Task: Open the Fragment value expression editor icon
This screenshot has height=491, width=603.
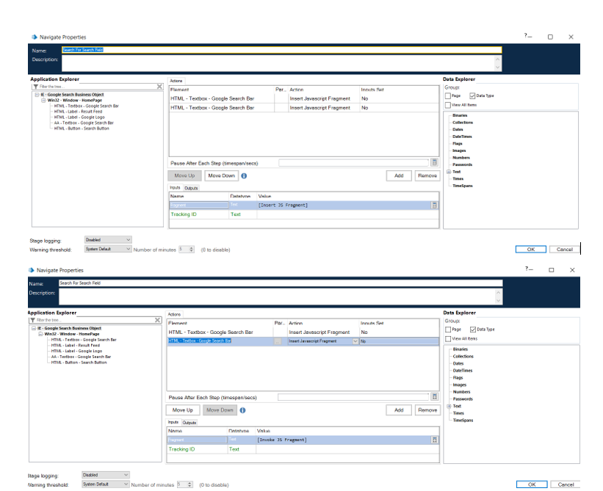Action: click(x=434, y=205)
